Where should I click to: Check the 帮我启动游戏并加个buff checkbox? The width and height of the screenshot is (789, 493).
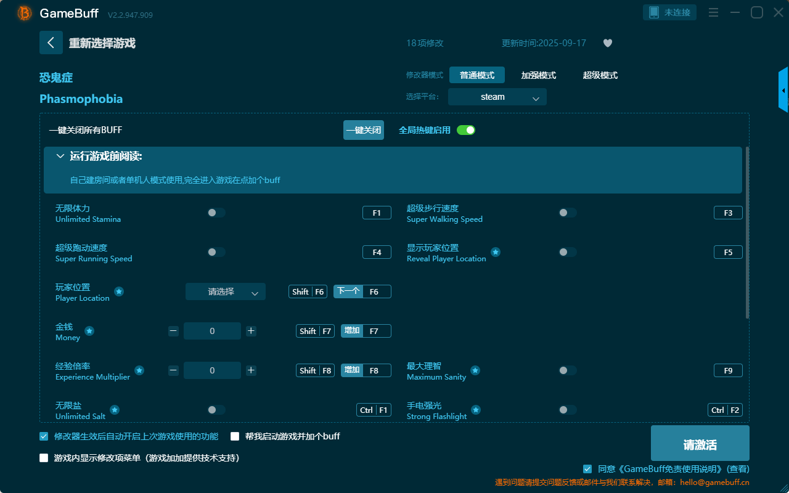pyautogui.click(x=235, y=436)
